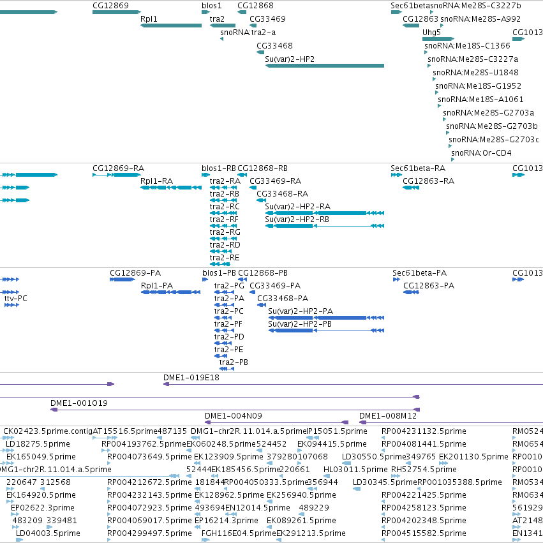Click the CG12869 gene bar in the top track

pyautogui.click(x=117, y=12)
